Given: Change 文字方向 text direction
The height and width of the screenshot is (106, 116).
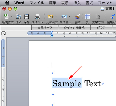Looking at the screenshot, I should 98,16.
